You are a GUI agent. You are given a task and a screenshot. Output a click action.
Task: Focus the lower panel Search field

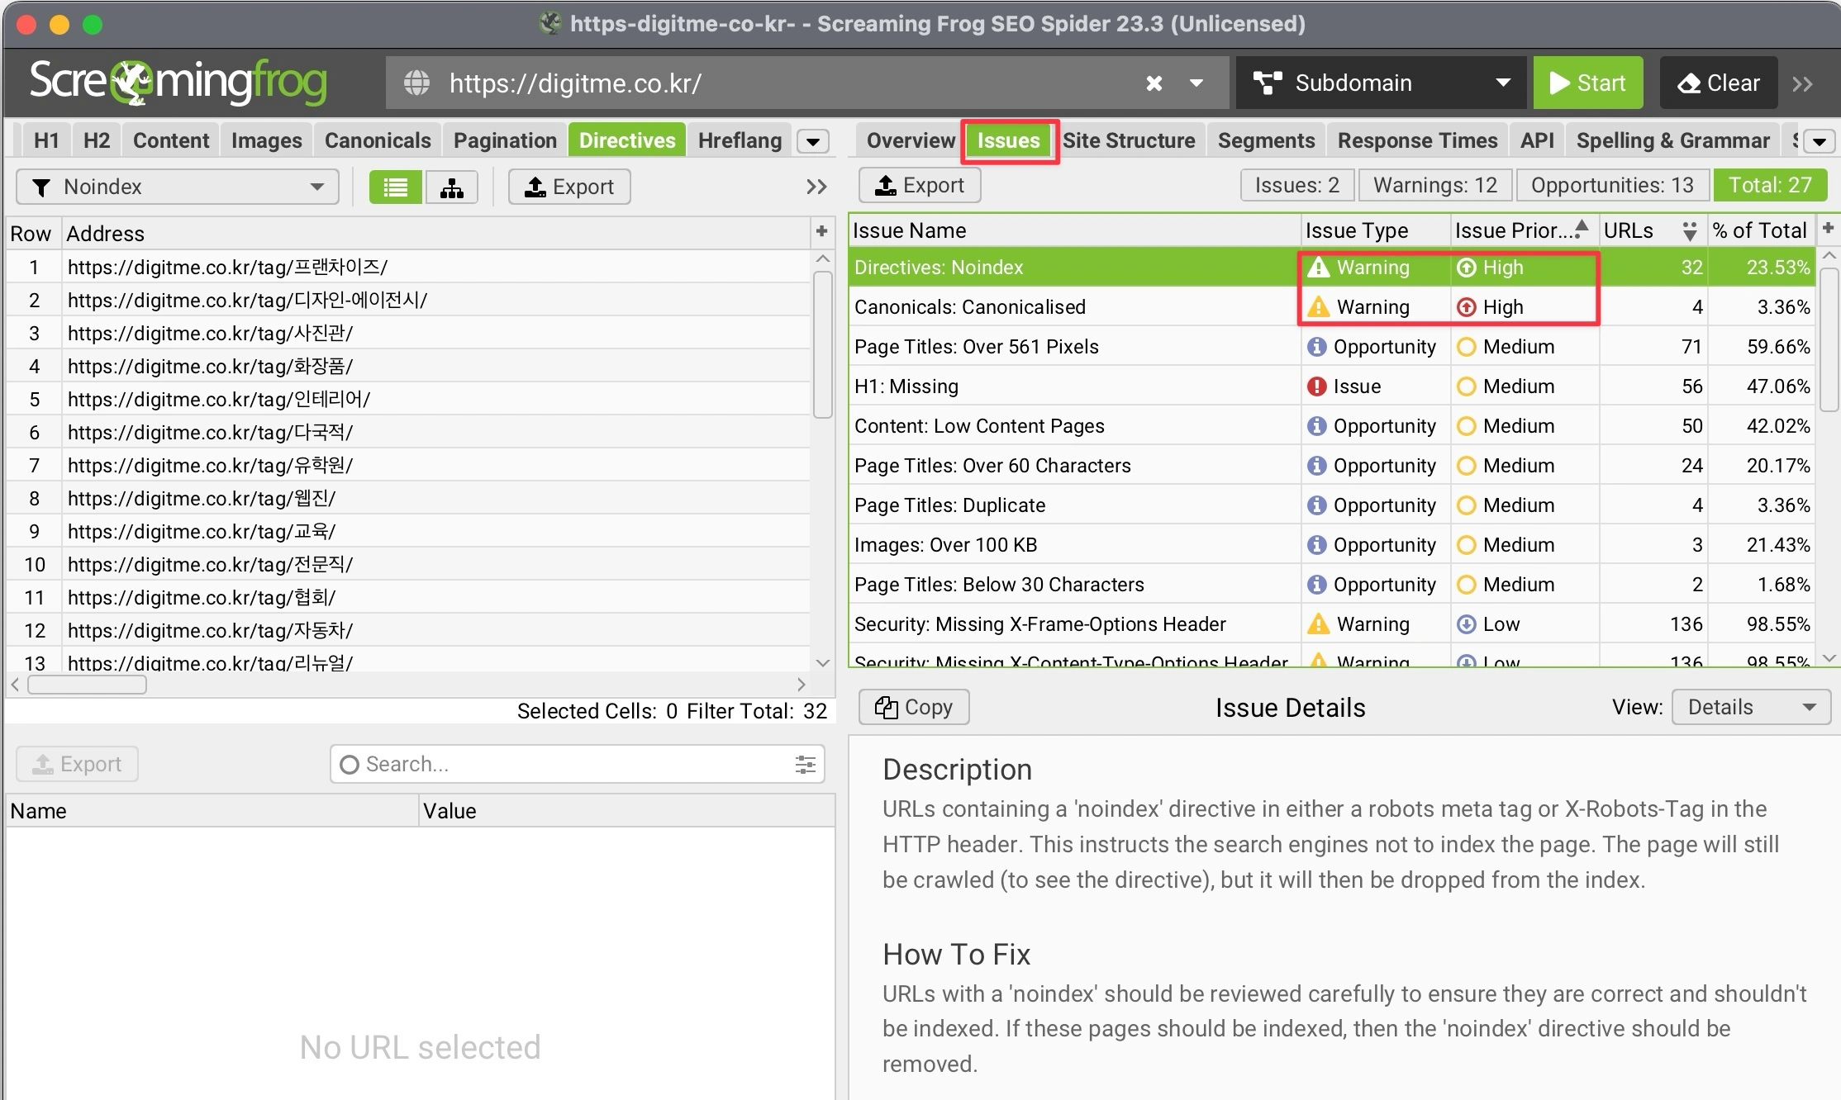(x=577, y=764)
